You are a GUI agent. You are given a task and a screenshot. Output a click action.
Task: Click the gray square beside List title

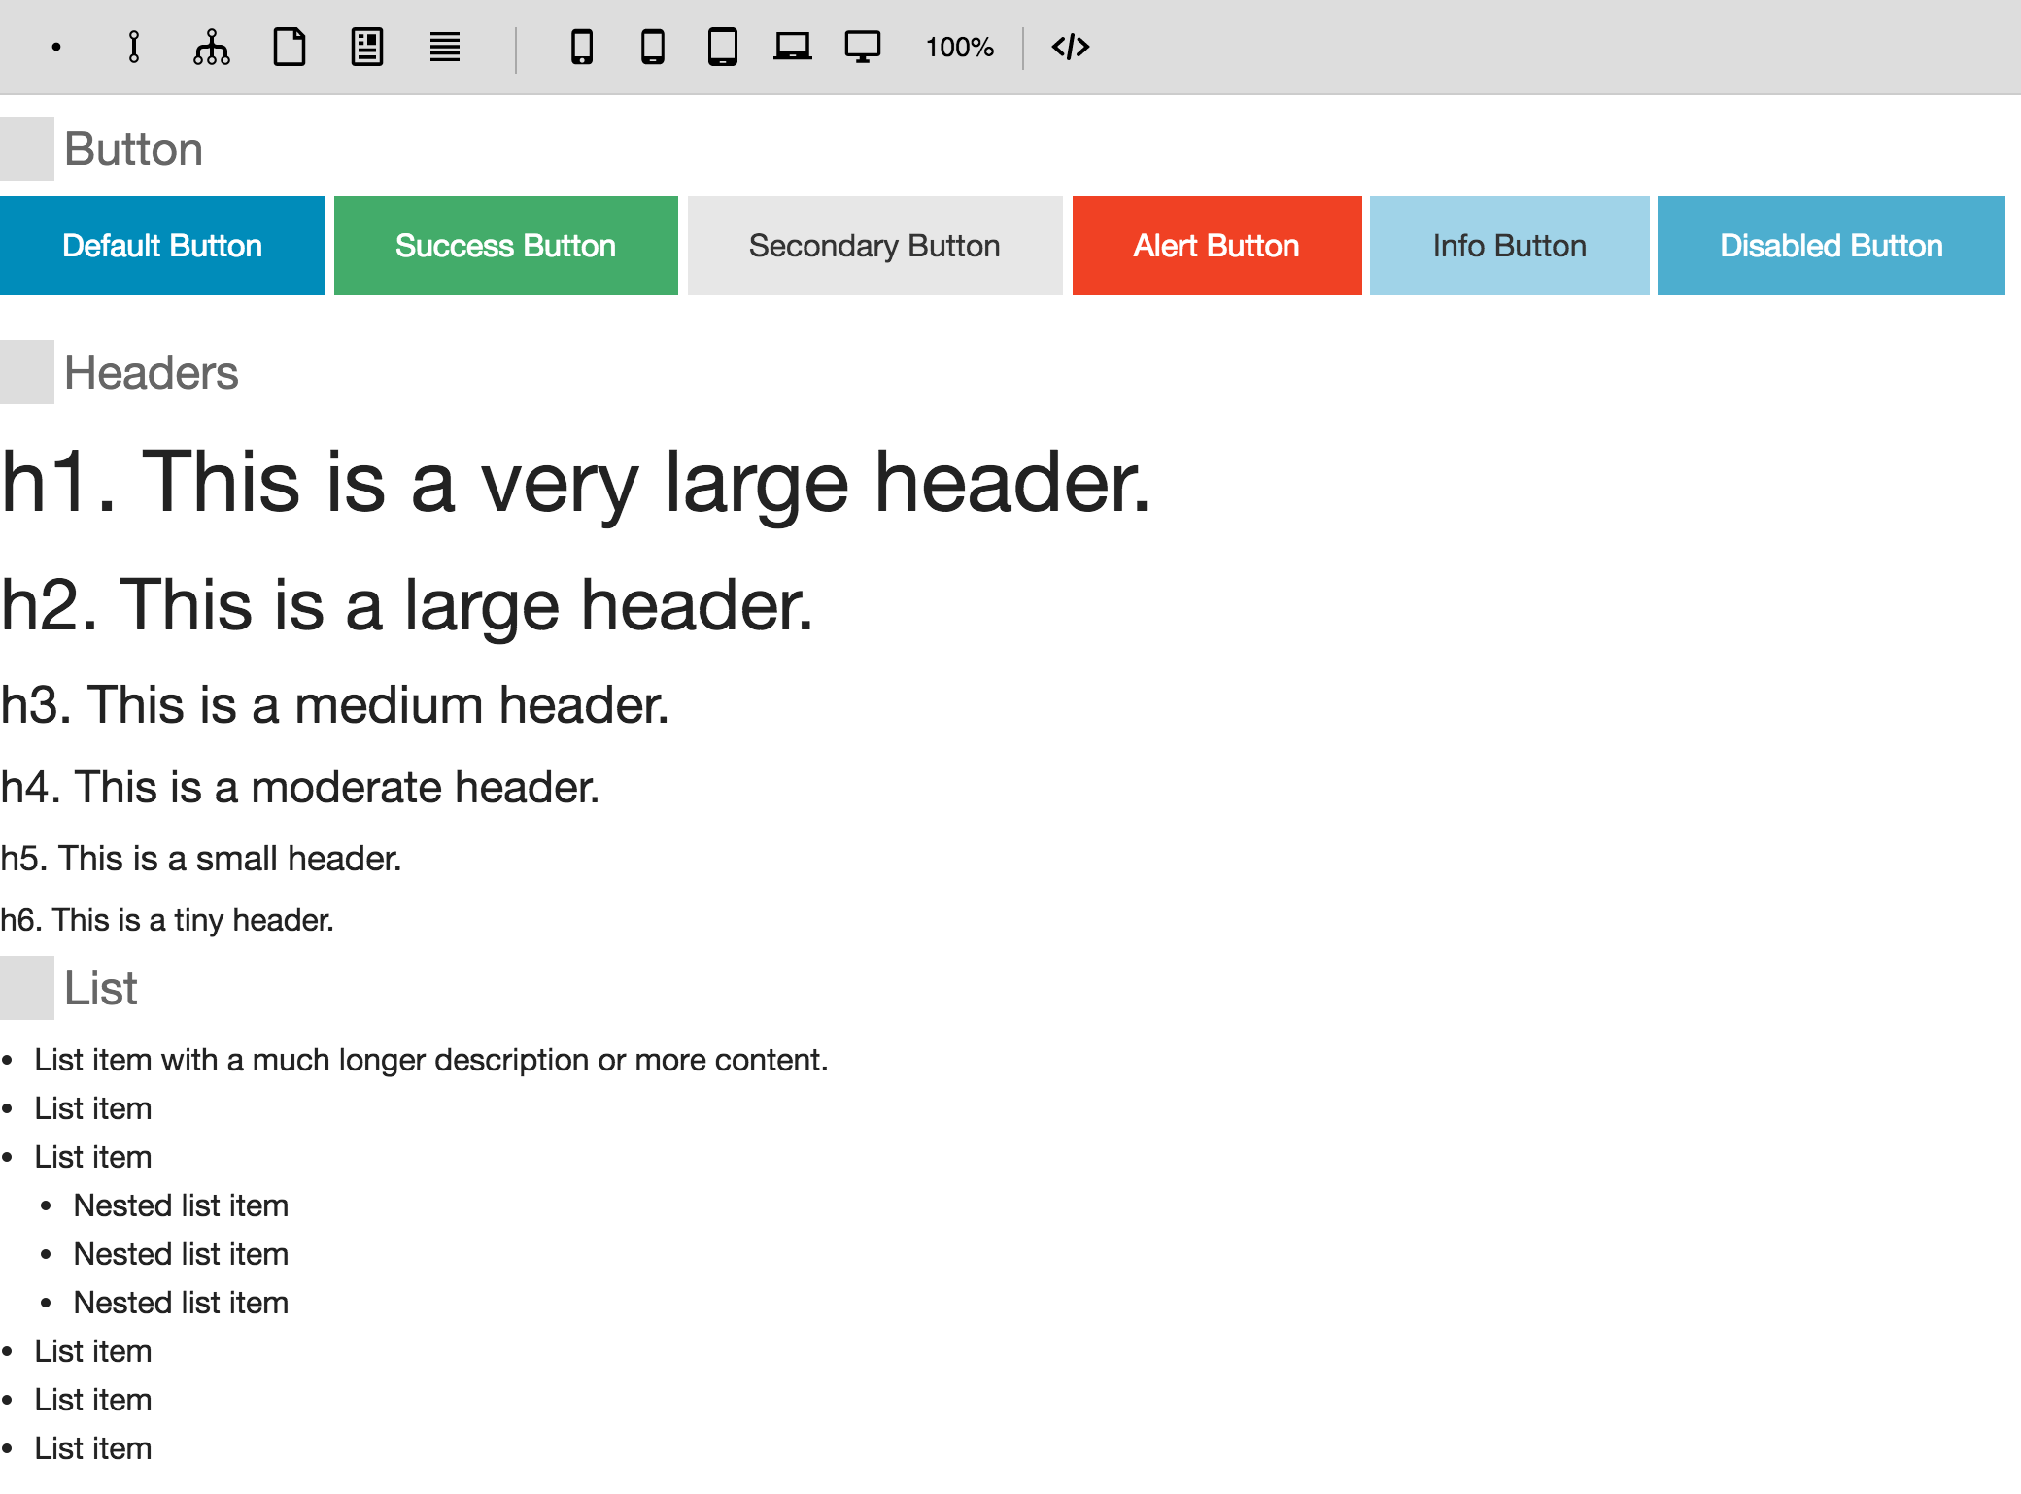pos(27,988)
